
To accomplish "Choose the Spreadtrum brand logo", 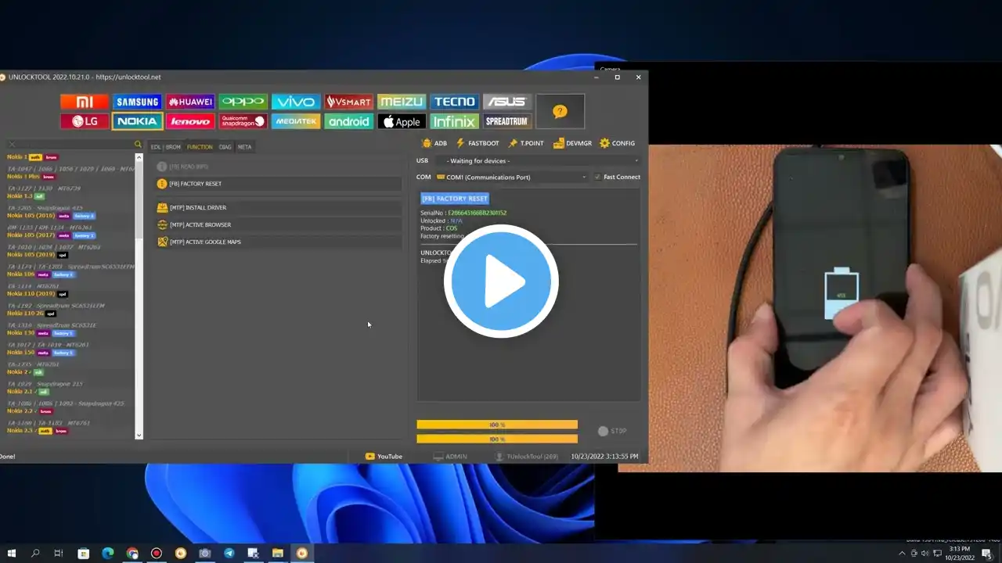I will pos(507,121).
